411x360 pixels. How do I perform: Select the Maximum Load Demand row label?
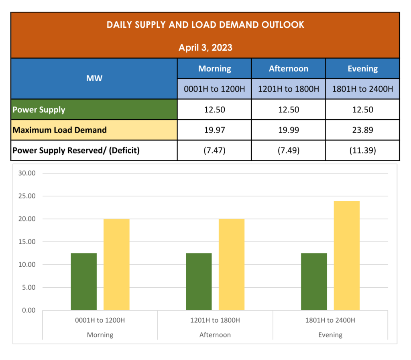[x=59, y=130]
